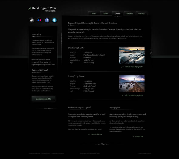Visit the Facebook page icon
The width and height of the screenshot is (179, 159).
47,20
